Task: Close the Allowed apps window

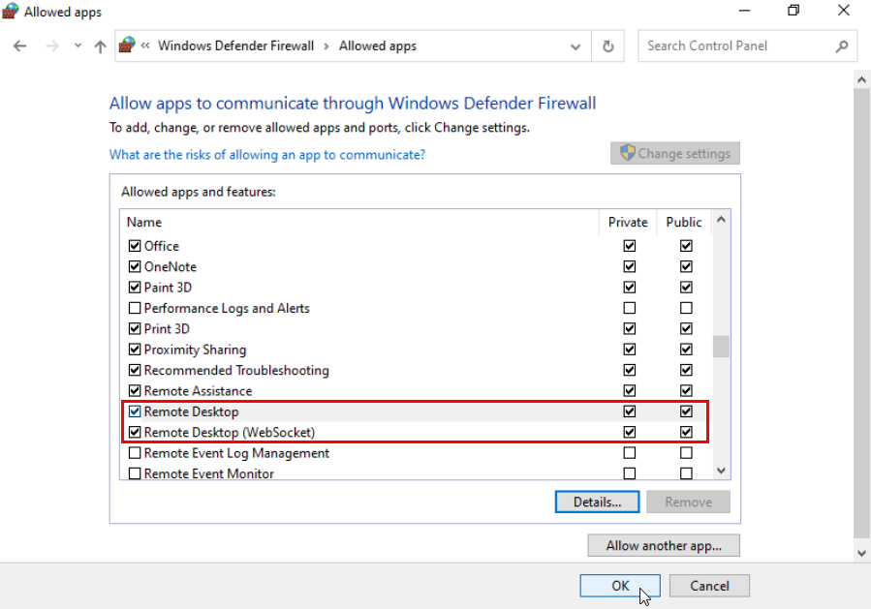Action: (x=844, y=11)
